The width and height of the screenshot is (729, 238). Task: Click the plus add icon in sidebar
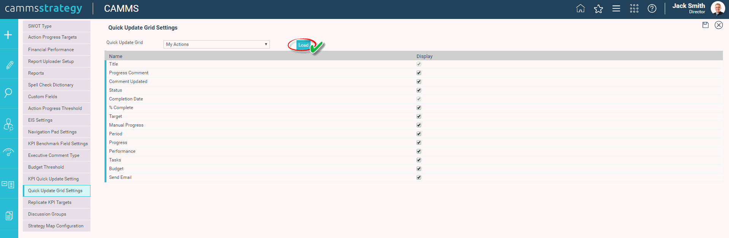8,35
